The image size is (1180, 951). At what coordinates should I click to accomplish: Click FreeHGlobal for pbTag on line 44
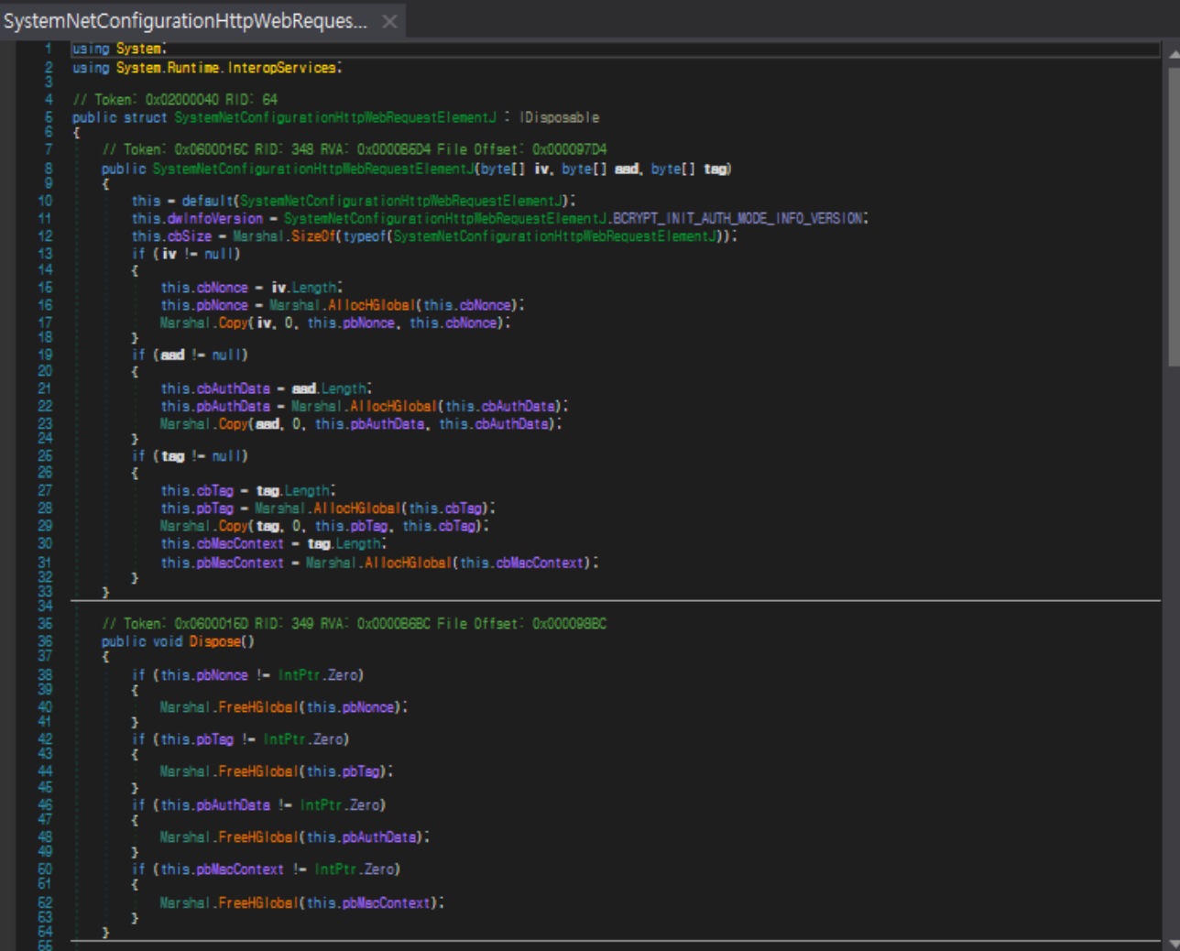(x=258, y=771)
